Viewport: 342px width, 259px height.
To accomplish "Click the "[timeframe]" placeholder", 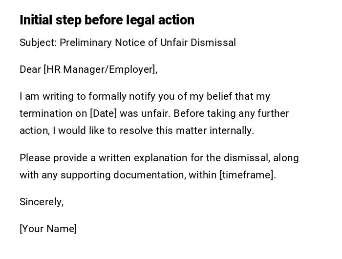I will pos(247,175).
